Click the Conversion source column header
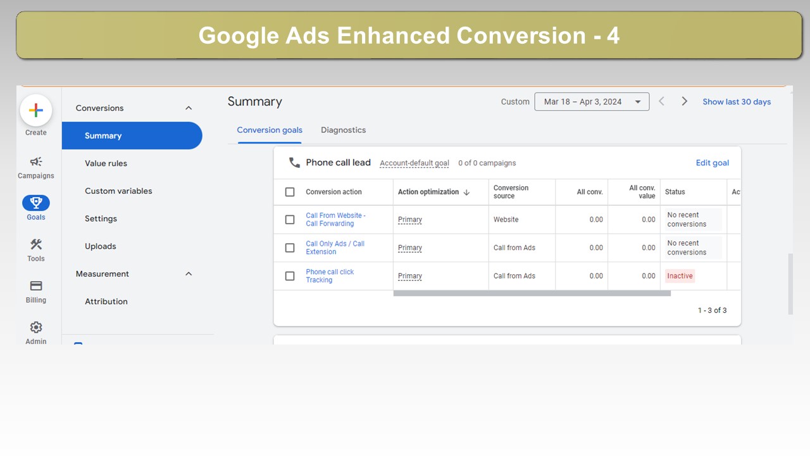Image resolution: width=810 pixels, height=456 pixels. (x=511, y=192)
